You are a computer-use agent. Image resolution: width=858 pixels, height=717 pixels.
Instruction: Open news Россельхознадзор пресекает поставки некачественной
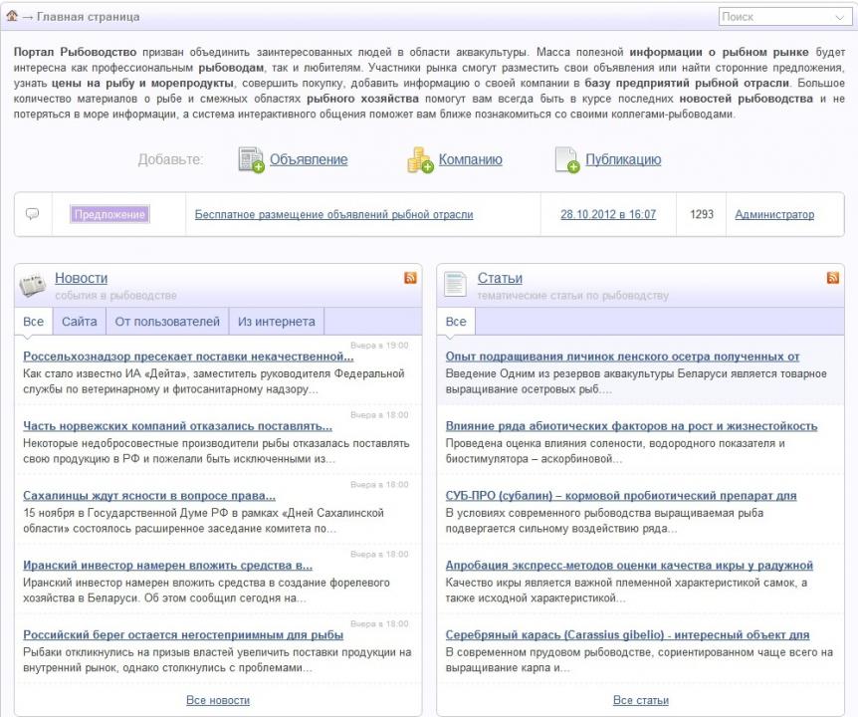[188, 357]
